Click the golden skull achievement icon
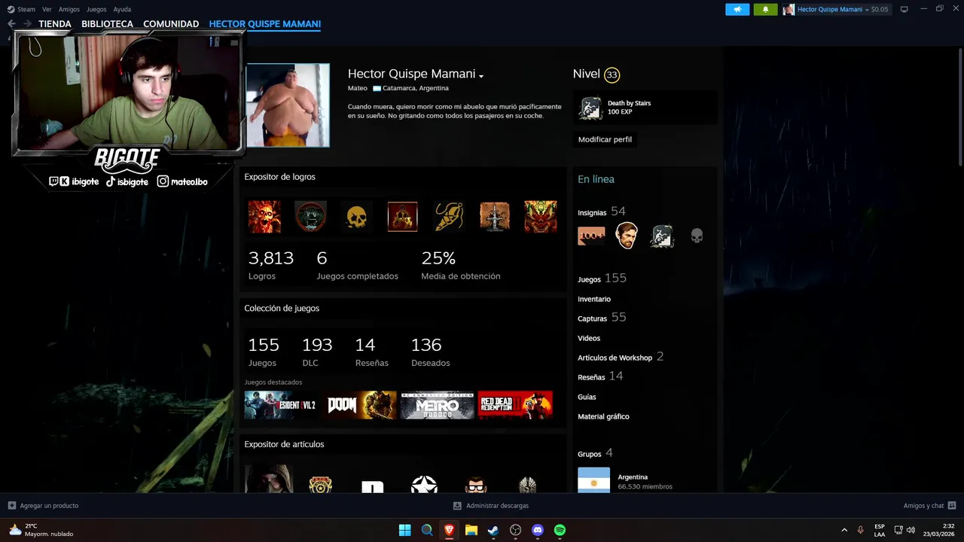The width and height of the screenshot is (964, 542). pos(356,217)
